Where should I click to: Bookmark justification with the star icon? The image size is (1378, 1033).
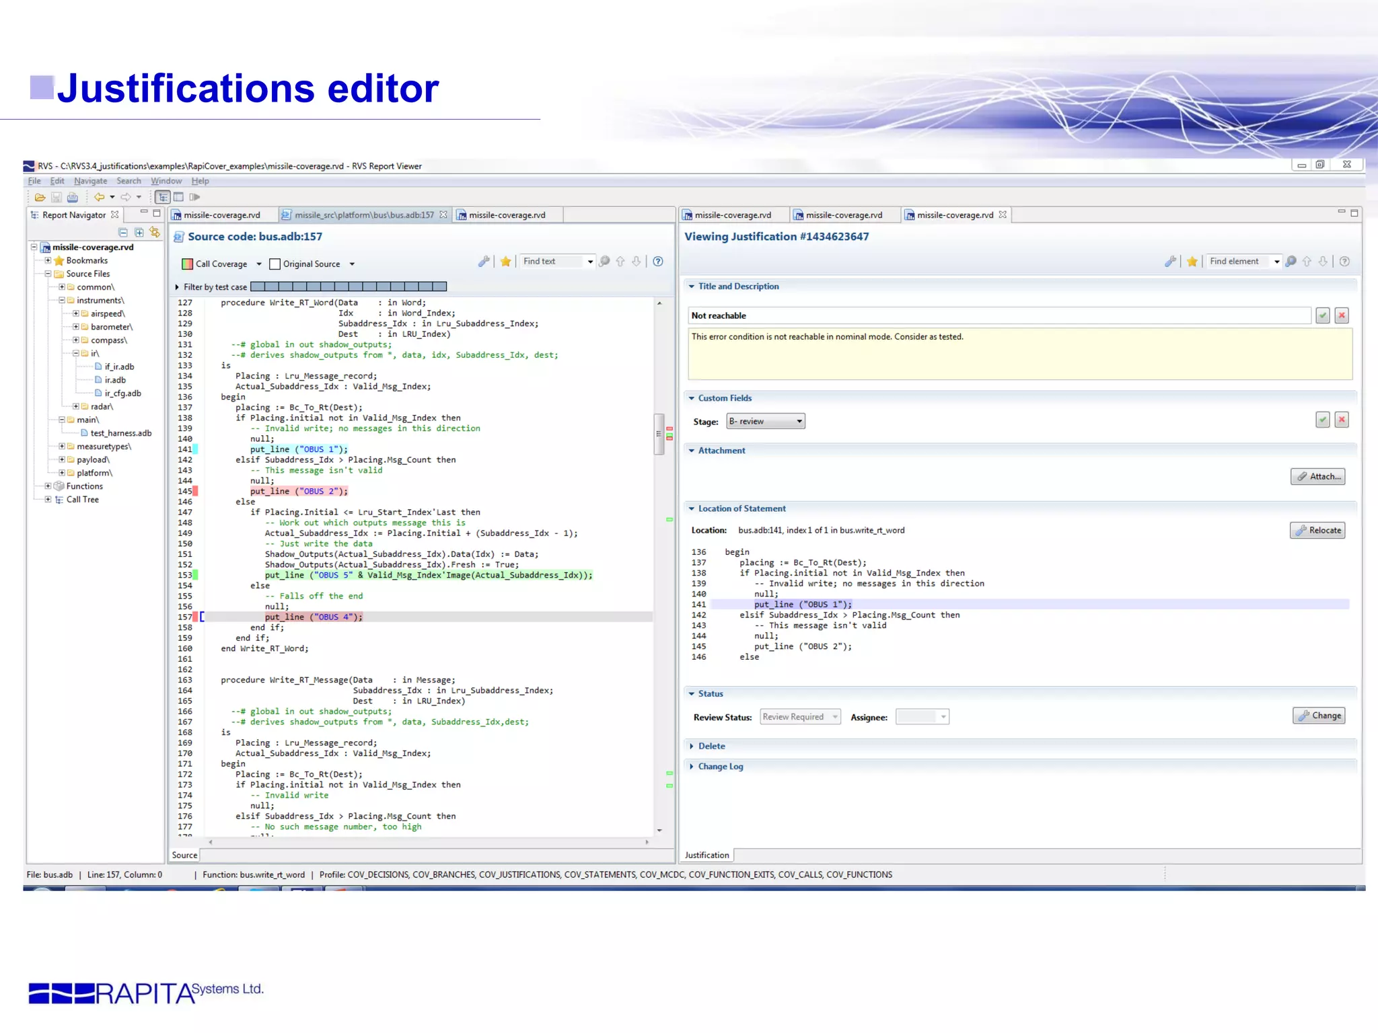(x=1192, y=262)
